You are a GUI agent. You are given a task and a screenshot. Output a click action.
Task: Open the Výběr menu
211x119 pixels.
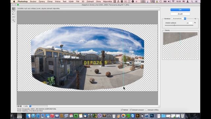pyautogui.click(x=71, y=1)
